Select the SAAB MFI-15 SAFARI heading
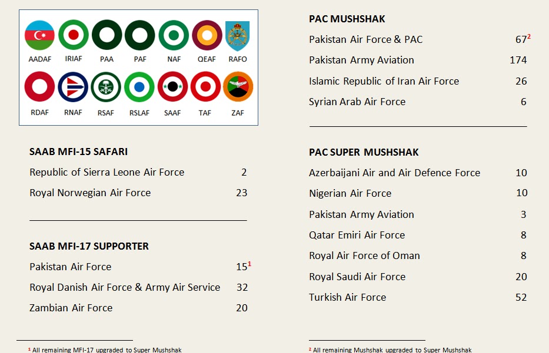 coord(78,152)
